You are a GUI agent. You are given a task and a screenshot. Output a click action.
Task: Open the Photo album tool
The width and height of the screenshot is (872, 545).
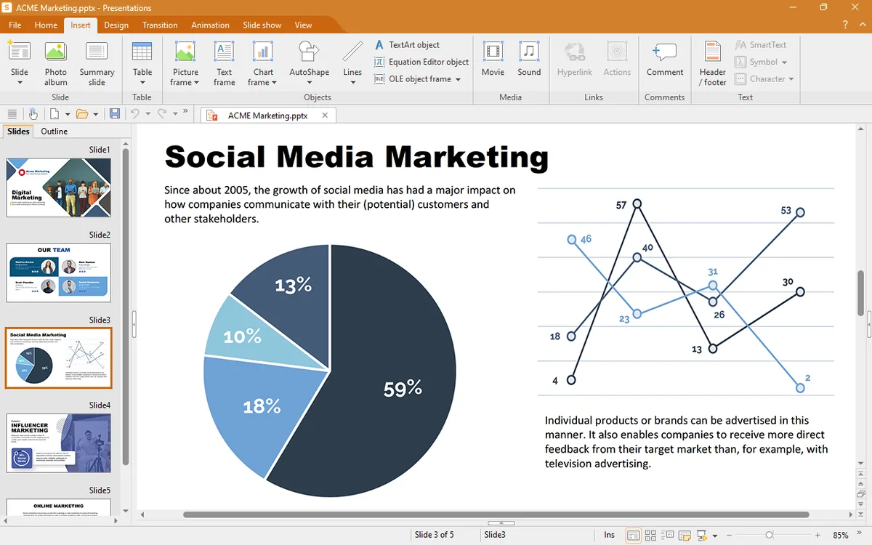tap(56, 64)
